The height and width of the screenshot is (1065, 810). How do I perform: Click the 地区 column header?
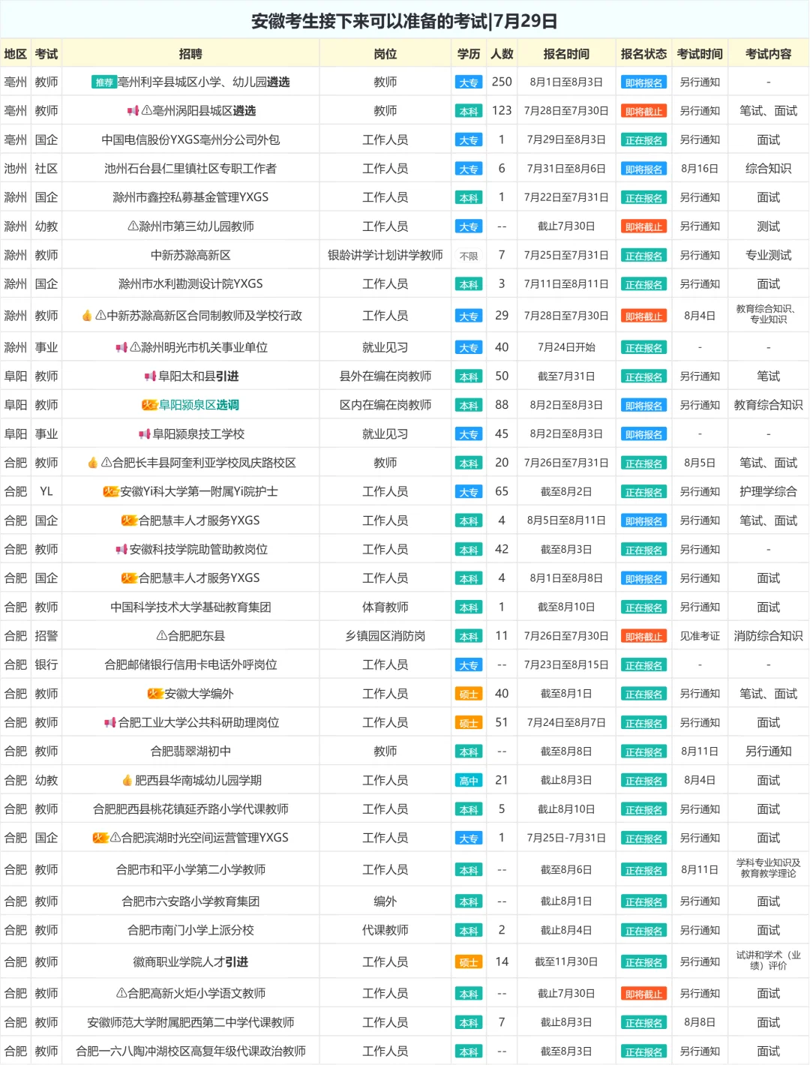coord(15,54)
